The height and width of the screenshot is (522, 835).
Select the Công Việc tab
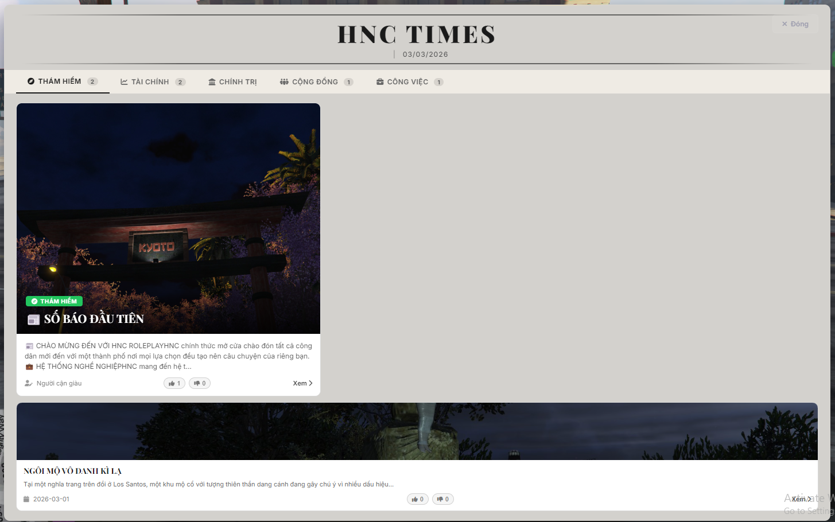click(409, 82)
